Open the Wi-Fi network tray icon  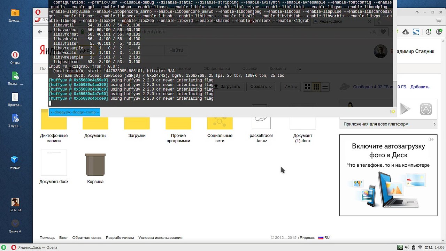(420, 248)
